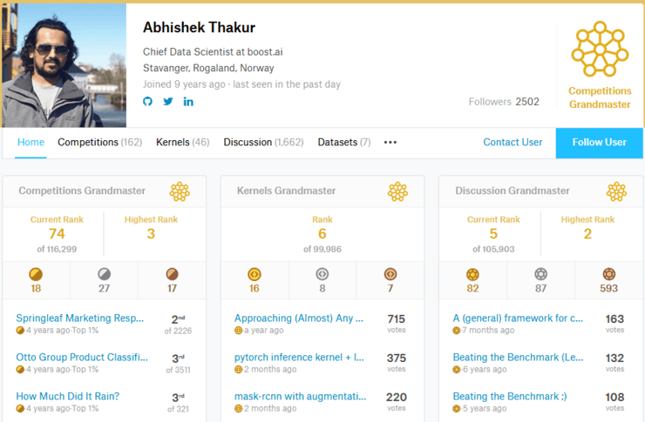Click the Contact User link

tap(513, 142)
